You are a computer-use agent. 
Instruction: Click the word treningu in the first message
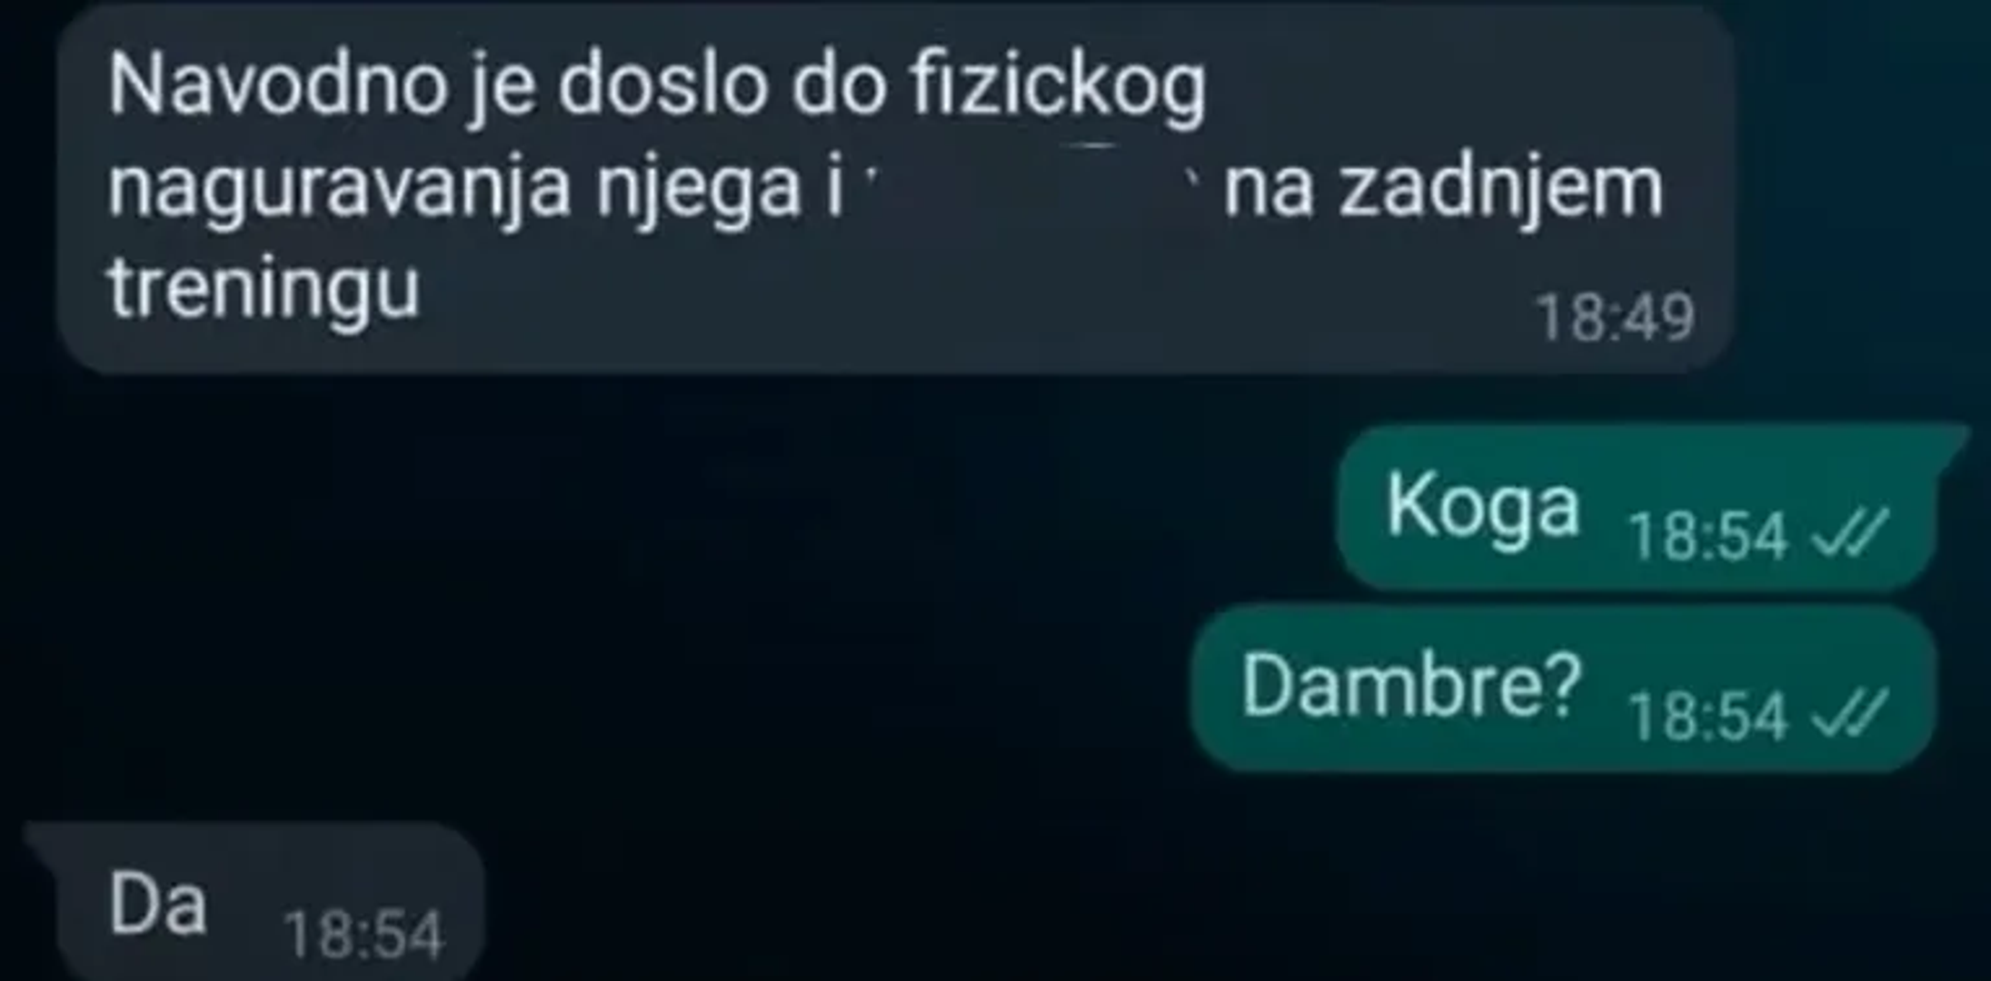pos(264,289)
